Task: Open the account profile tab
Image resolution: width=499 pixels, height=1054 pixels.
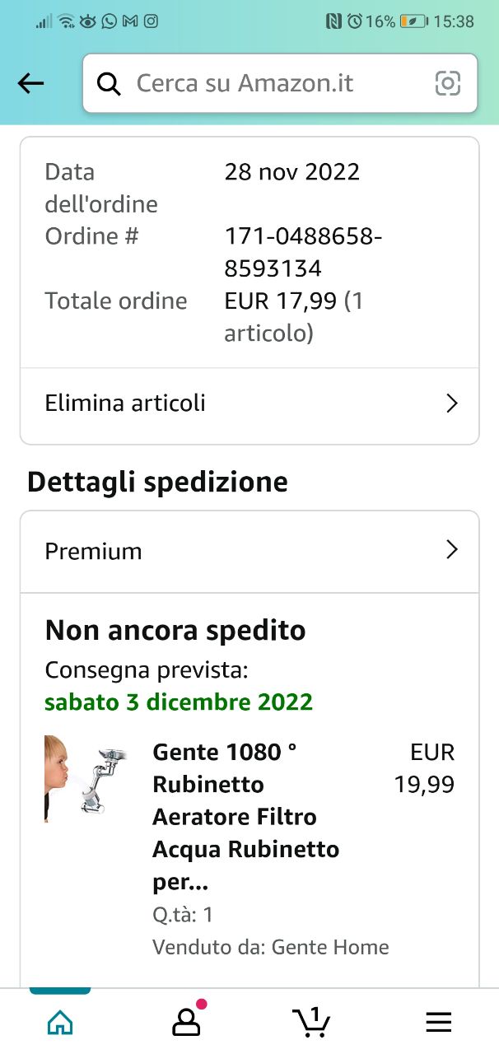Action: (186, 1021)
